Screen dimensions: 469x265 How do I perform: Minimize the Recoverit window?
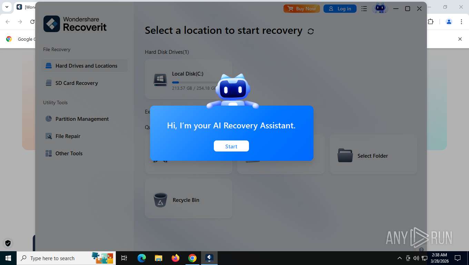coord(396,9)
